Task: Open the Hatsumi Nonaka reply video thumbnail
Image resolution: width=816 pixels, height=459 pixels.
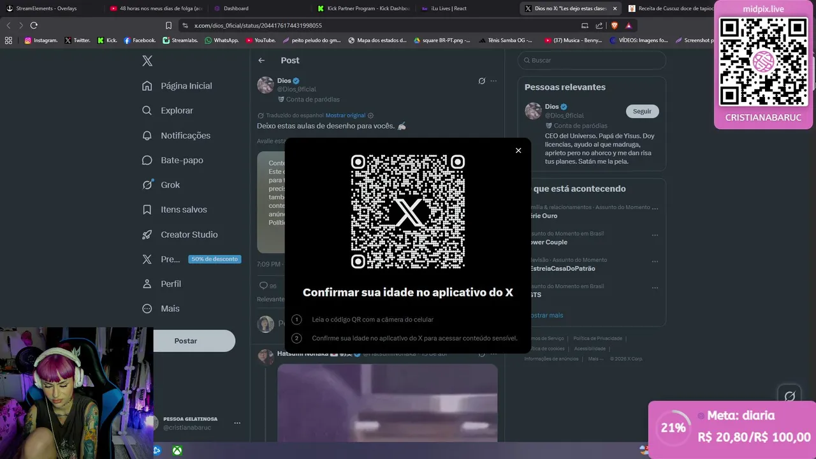Action: [x=388, y=403]
